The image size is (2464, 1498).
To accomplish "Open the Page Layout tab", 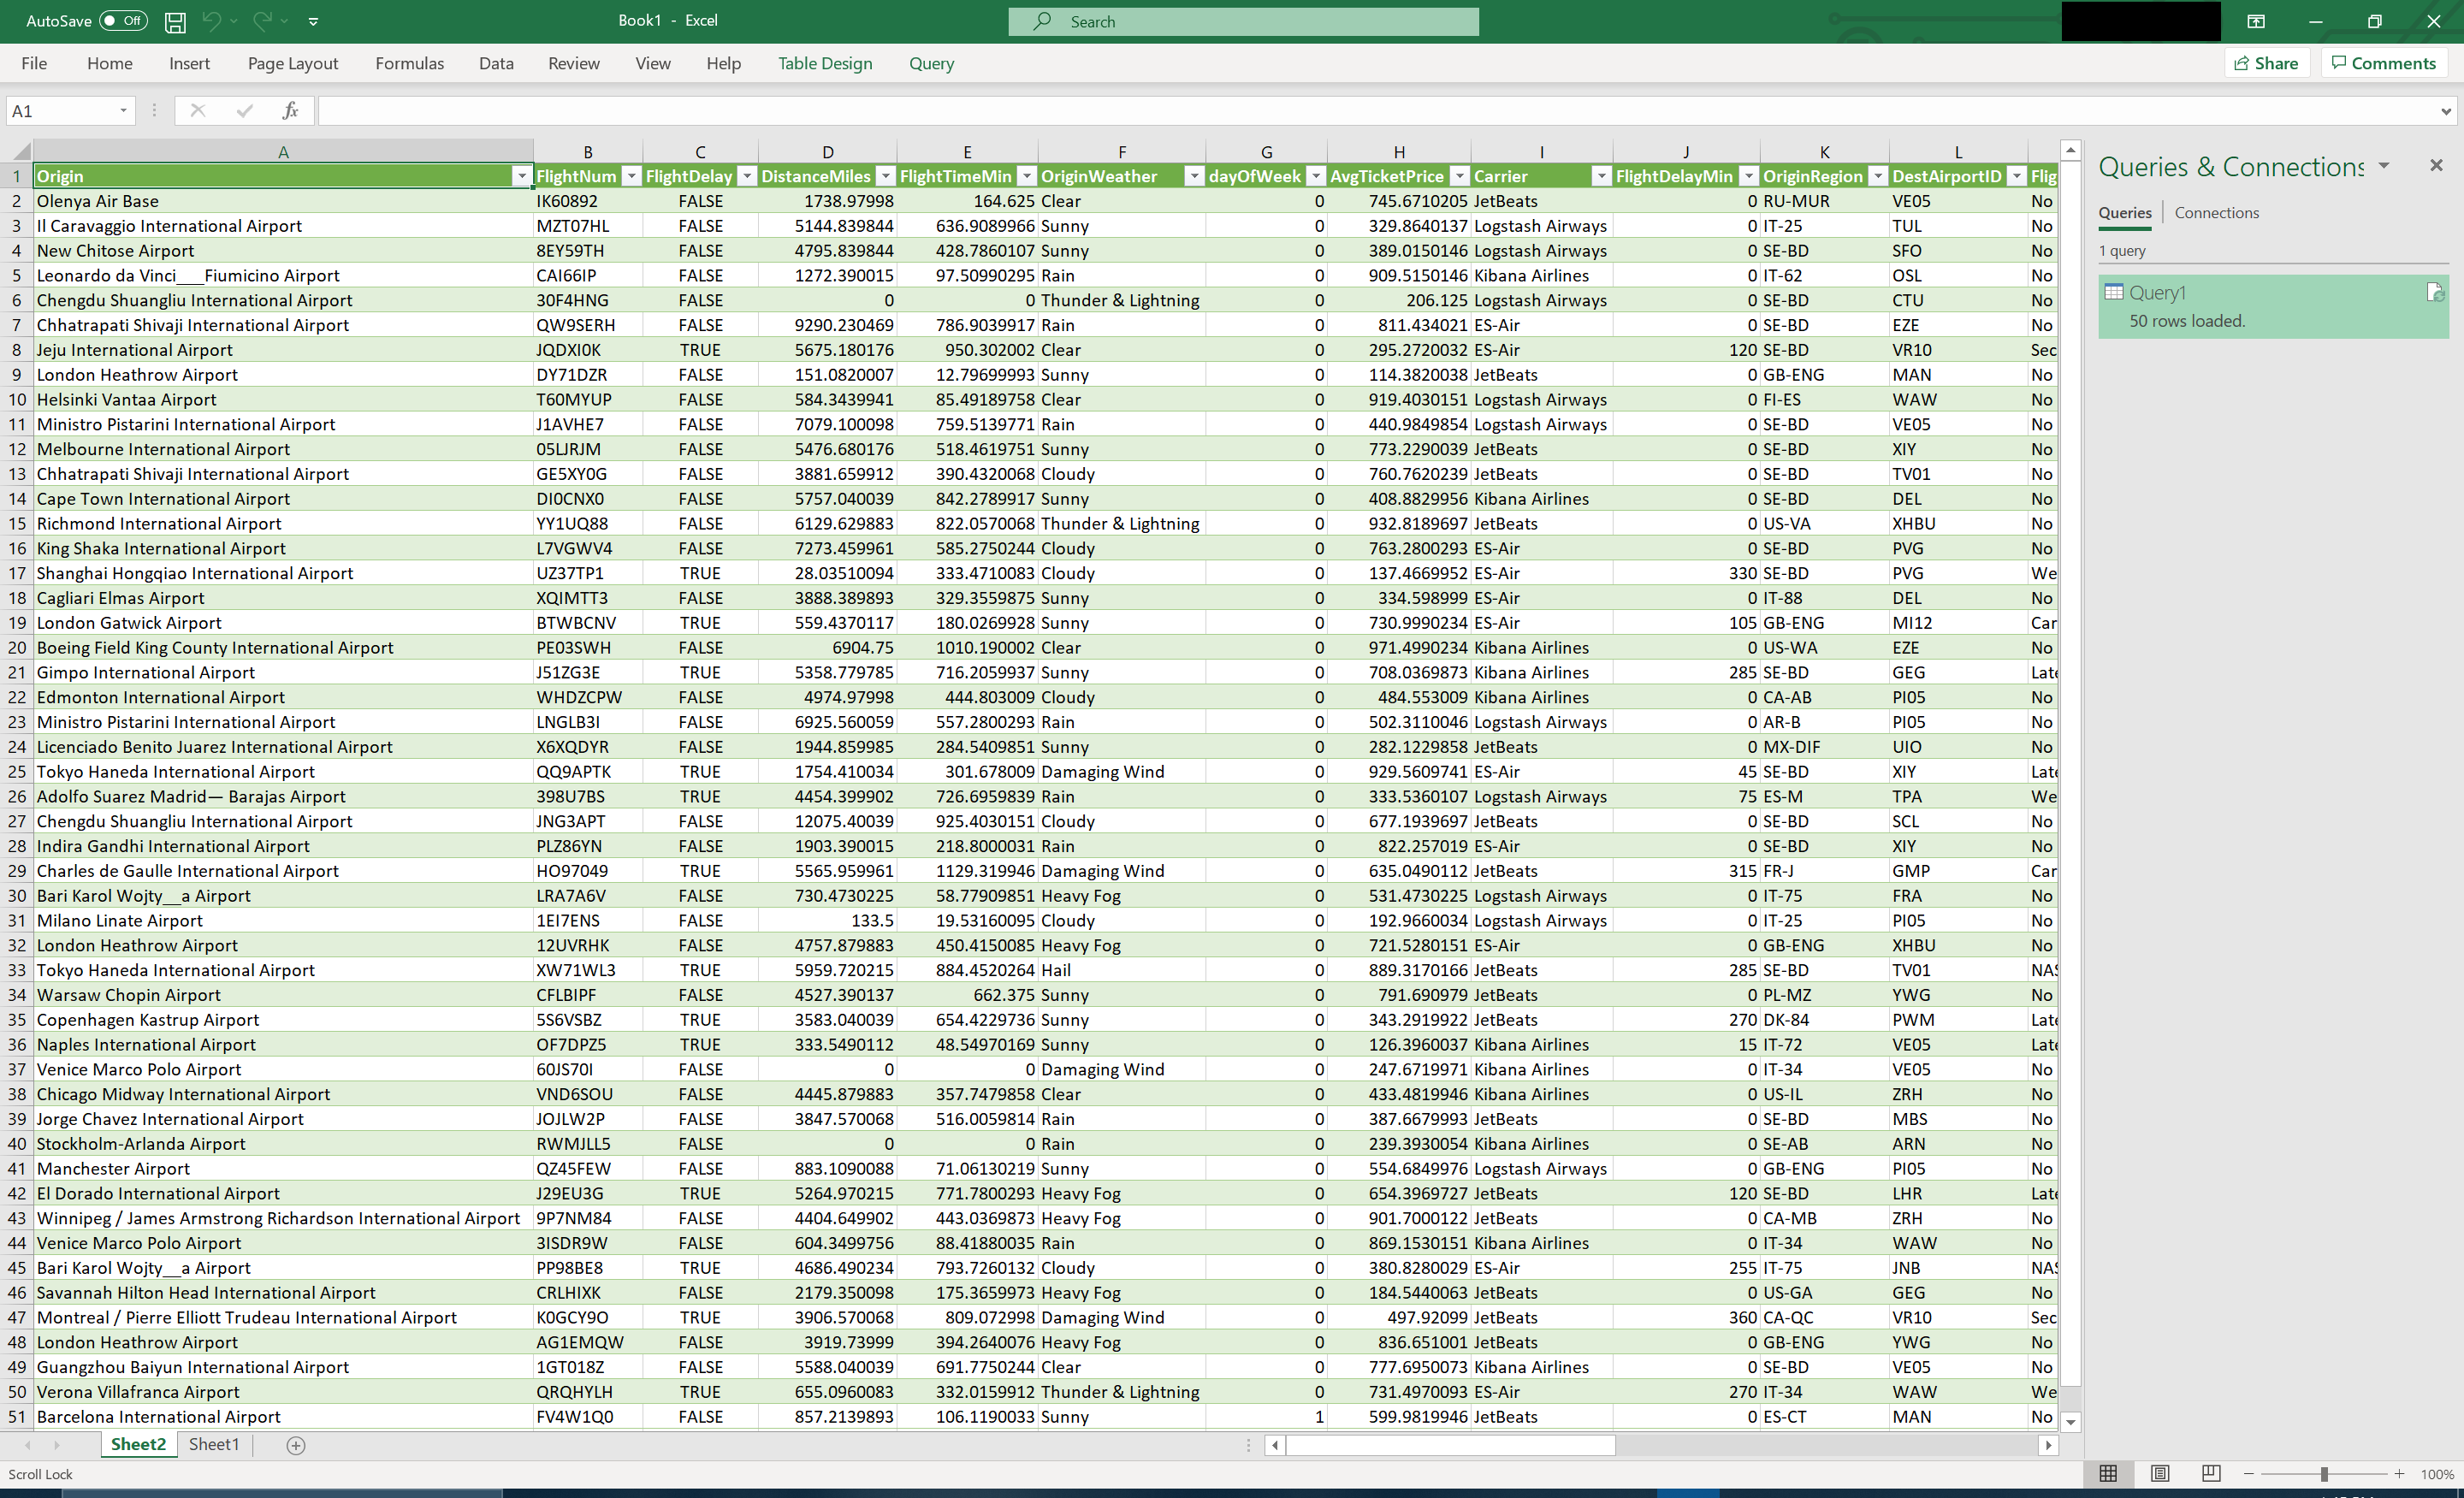I will 293,63.
